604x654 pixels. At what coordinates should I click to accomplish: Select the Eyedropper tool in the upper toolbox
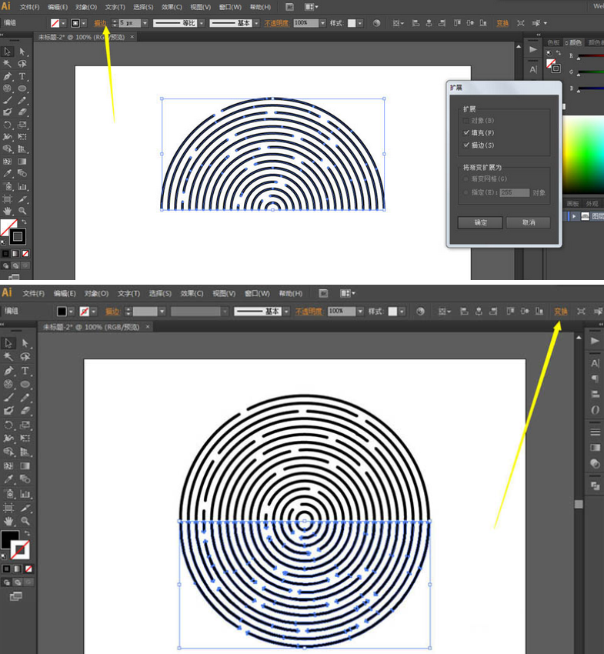pyautogui.click(x=7, y=174)
